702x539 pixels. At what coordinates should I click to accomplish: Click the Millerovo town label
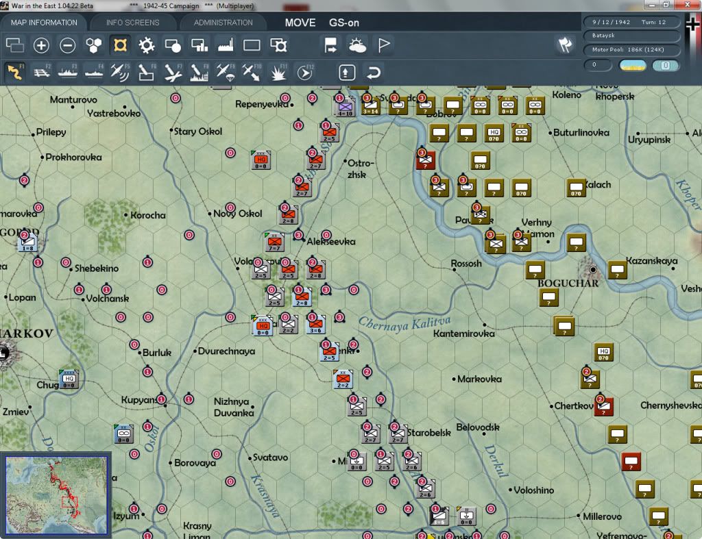[602, 516]
